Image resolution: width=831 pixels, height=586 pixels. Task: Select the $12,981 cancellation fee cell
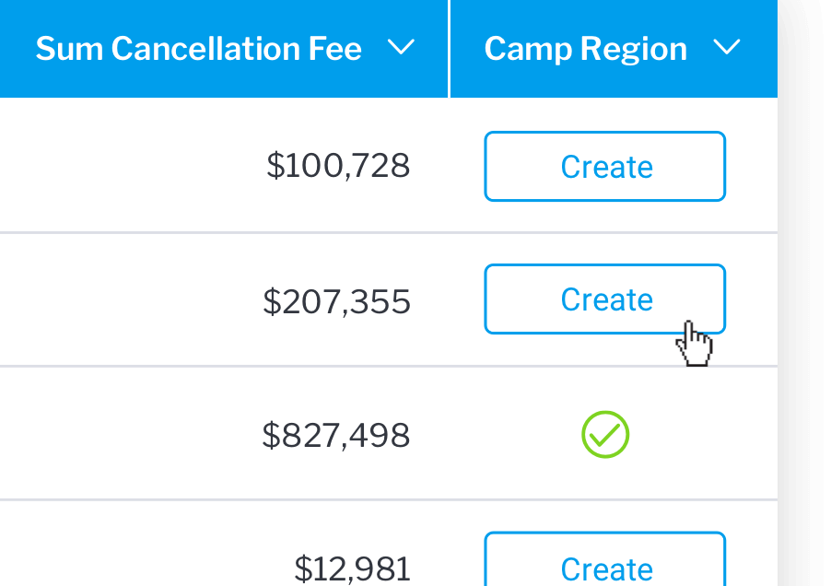(x=353, y=569)
